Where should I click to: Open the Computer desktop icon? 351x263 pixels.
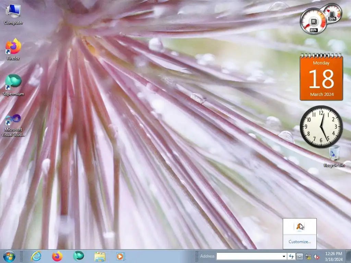13,14
